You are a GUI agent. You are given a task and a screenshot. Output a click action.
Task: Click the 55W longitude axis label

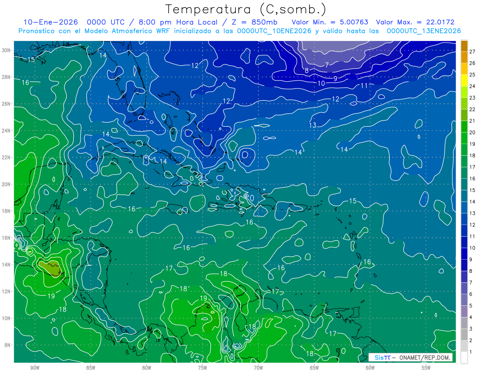426,368
